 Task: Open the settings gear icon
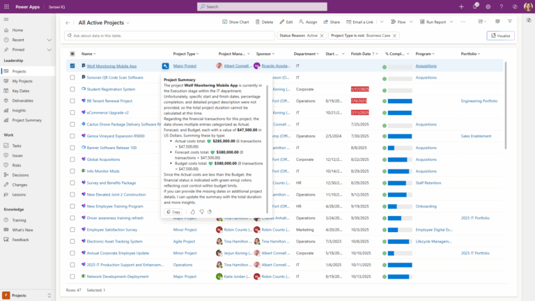[488, 6]
